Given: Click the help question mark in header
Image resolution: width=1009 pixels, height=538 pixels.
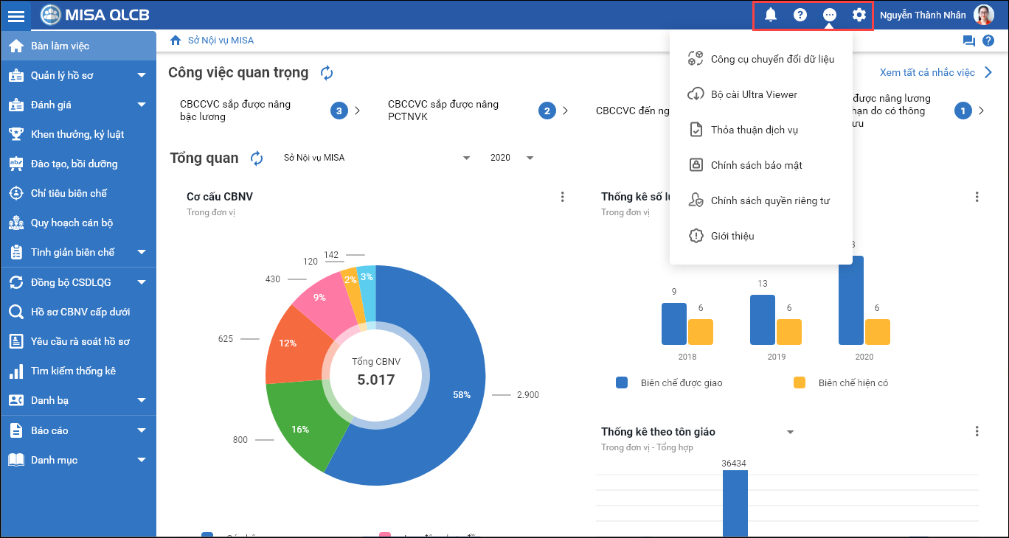Looking at the screenshot, I should click(800, 15).
